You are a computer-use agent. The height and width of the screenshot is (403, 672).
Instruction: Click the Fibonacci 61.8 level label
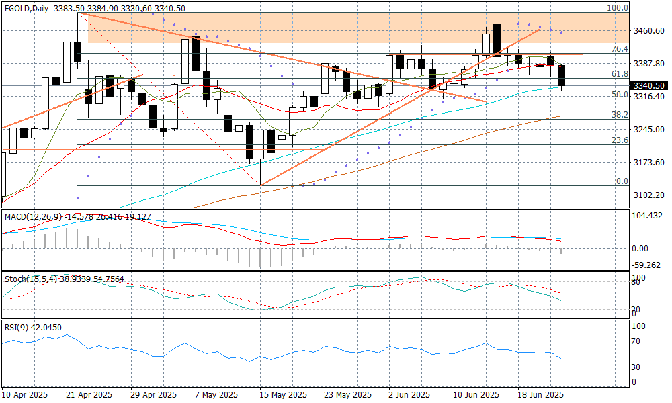click(x=619, y=73)
